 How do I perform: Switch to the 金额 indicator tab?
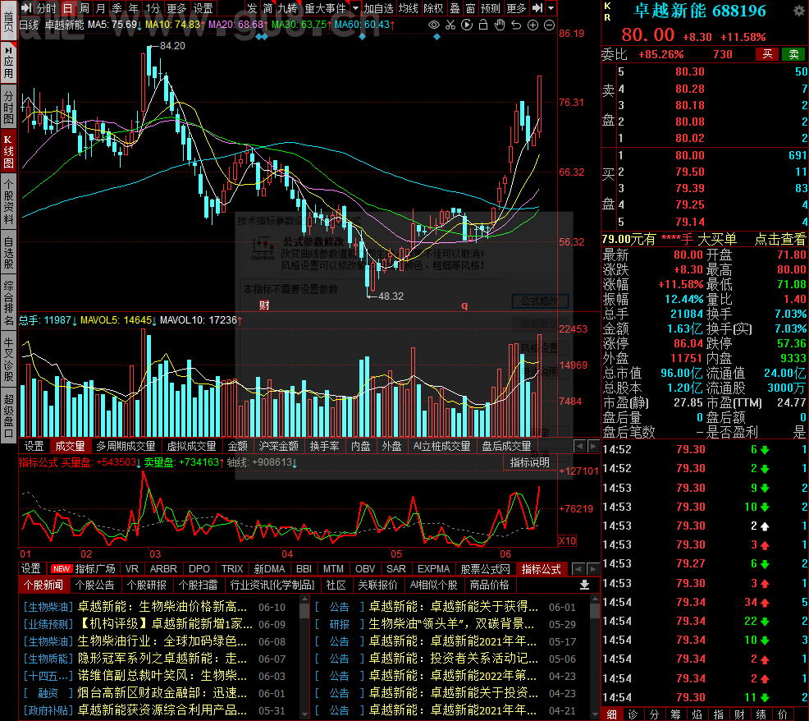coord(238,446)
